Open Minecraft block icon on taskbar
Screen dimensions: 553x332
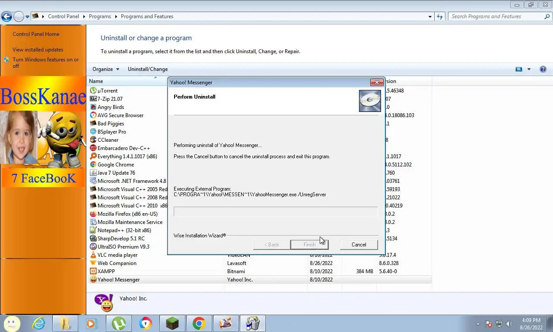click(172, 323)
